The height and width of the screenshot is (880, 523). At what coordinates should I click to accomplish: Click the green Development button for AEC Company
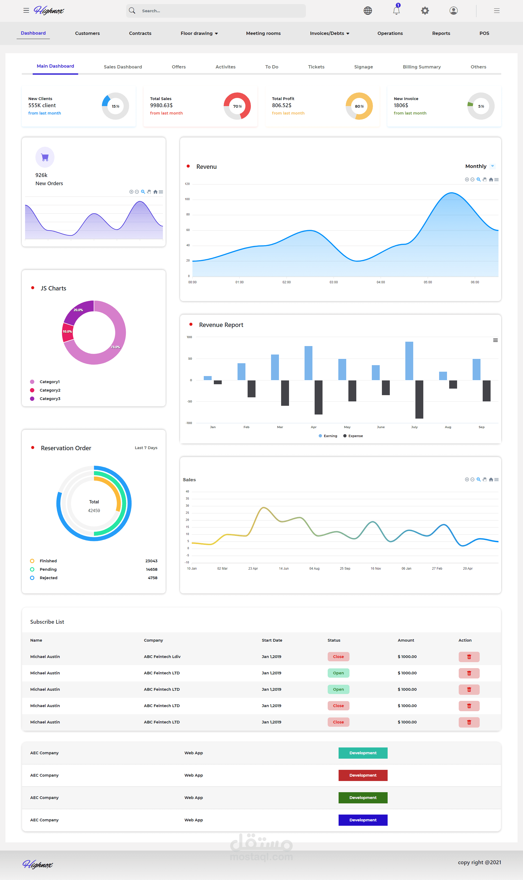click(363, 797)
